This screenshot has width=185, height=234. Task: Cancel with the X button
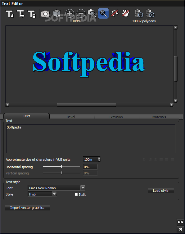[x=180, y=229]
